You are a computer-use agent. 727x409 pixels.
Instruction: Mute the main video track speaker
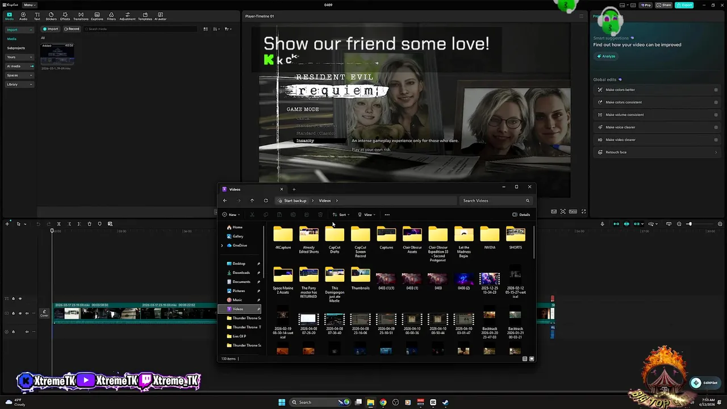pos(27,313)
